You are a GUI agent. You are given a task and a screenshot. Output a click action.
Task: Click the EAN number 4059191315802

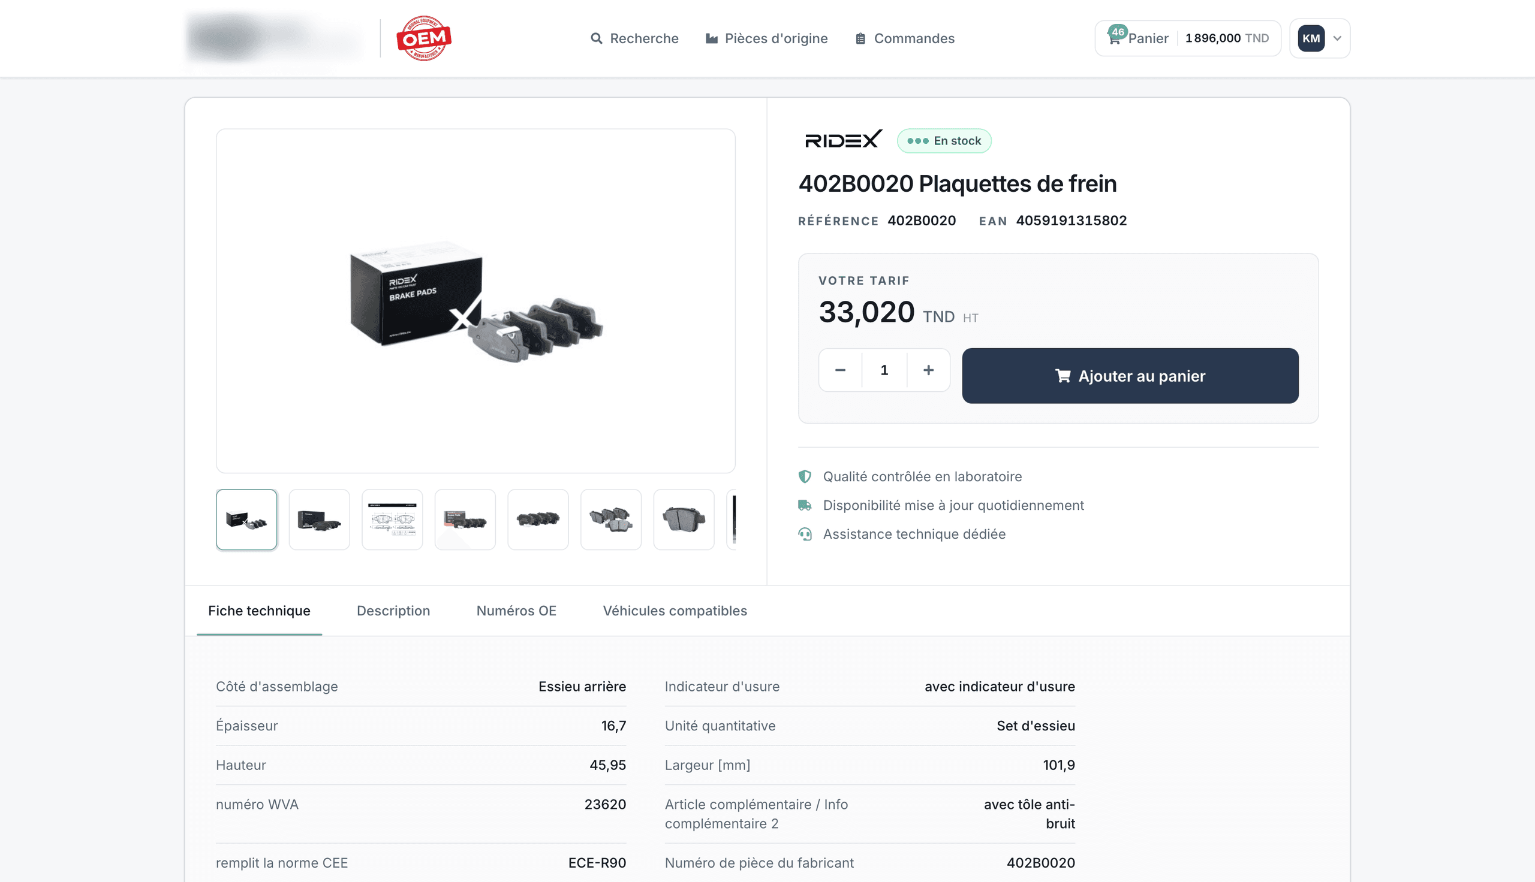pos(1072,220)
